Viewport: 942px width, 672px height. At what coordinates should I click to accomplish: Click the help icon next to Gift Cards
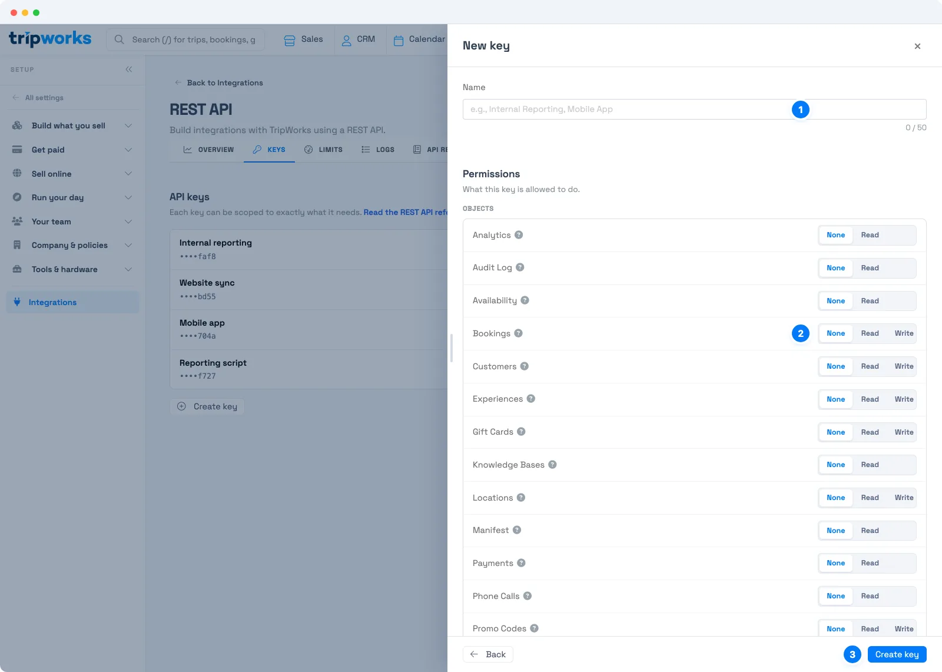point(521,432)
